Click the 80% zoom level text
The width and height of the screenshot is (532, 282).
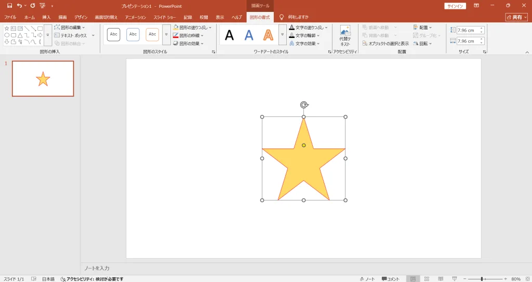coord(516,279)
